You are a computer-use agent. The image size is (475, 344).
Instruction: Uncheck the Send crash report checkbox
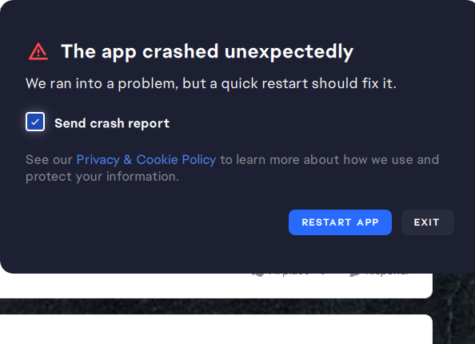click(x=35, y=122)
